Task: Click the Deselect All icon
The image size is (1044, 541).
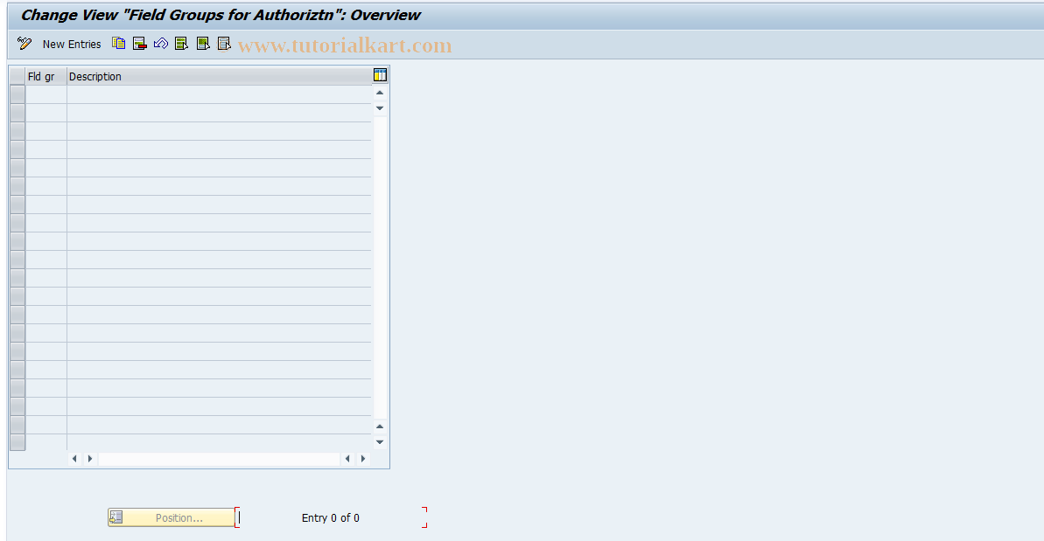Action: tap(224, 44)
